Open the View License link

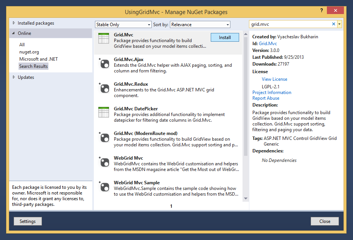click(x=274, y=79)
